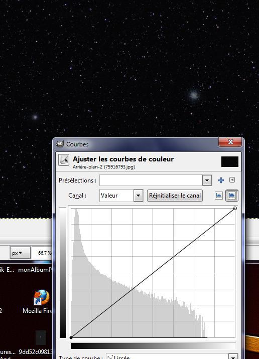Click the dark desktop thumbnail above 9dd52c0981

pos(41,337)
